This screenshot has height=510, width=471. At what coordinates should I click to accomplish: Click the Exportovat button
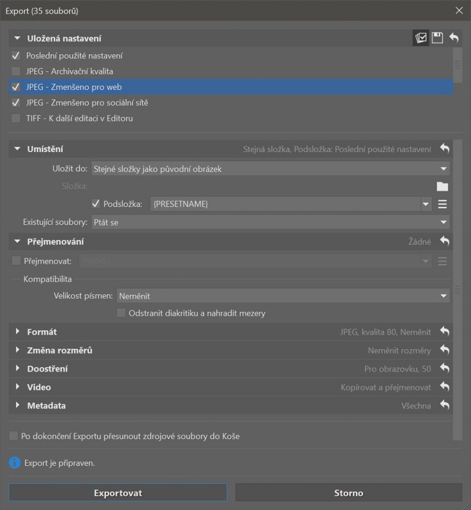[118, 493]
